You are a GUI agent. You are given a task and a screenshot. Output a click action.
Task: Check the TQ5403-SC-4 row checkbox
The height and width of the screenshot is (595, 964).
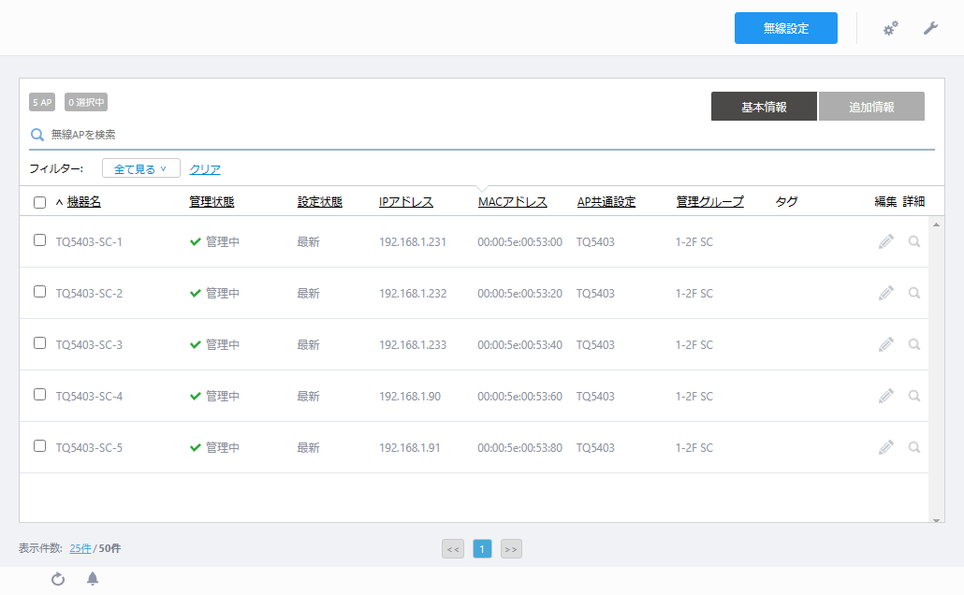click(39, 395)
